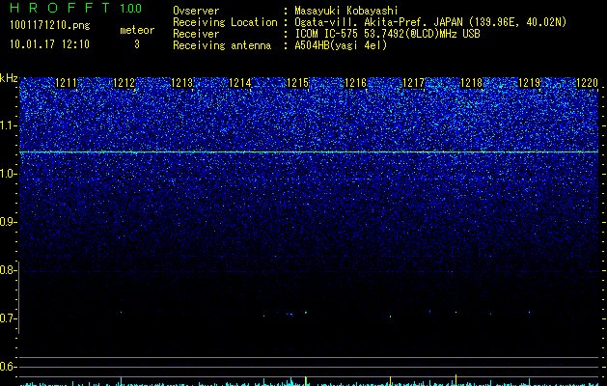
Task: Click the 1211 time marker
Action: [x=66, y=83]
